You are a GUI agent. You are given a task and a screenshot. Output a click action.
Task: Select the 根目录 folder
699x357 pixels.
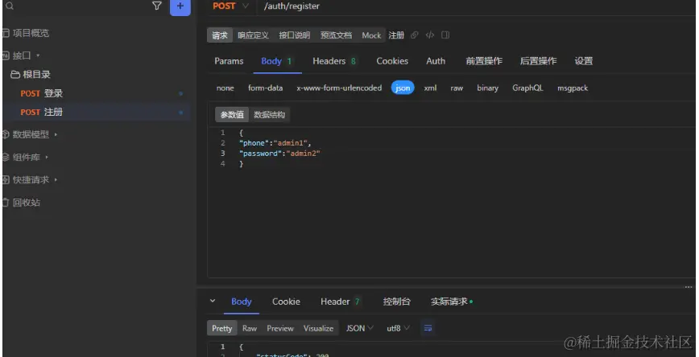click(31, 74)
